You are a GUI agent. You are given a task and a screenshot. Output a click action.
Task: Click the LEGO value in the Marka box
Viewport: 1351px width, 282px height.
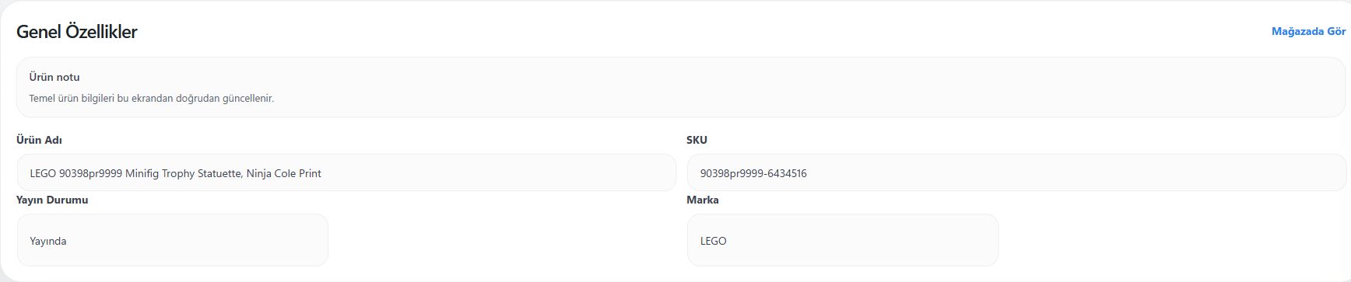coord(713,241)
